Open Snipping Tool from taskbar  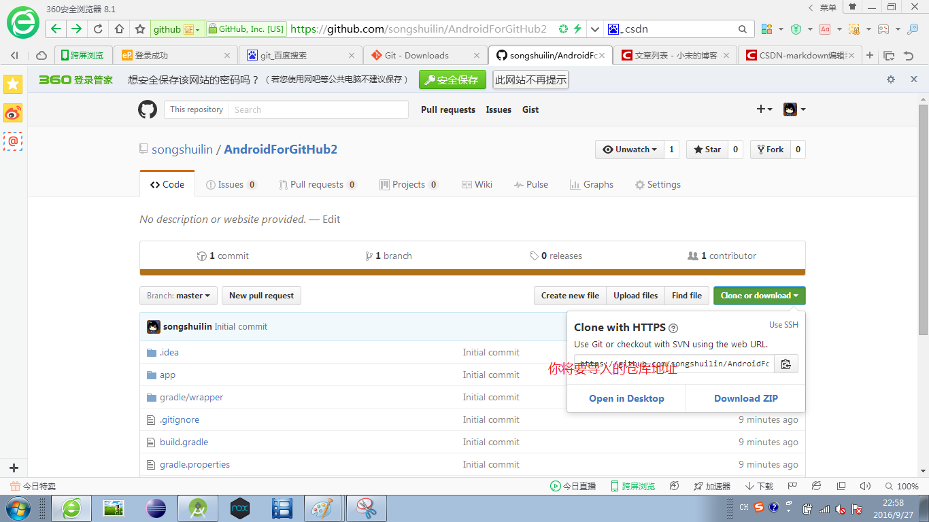(367, 508)
